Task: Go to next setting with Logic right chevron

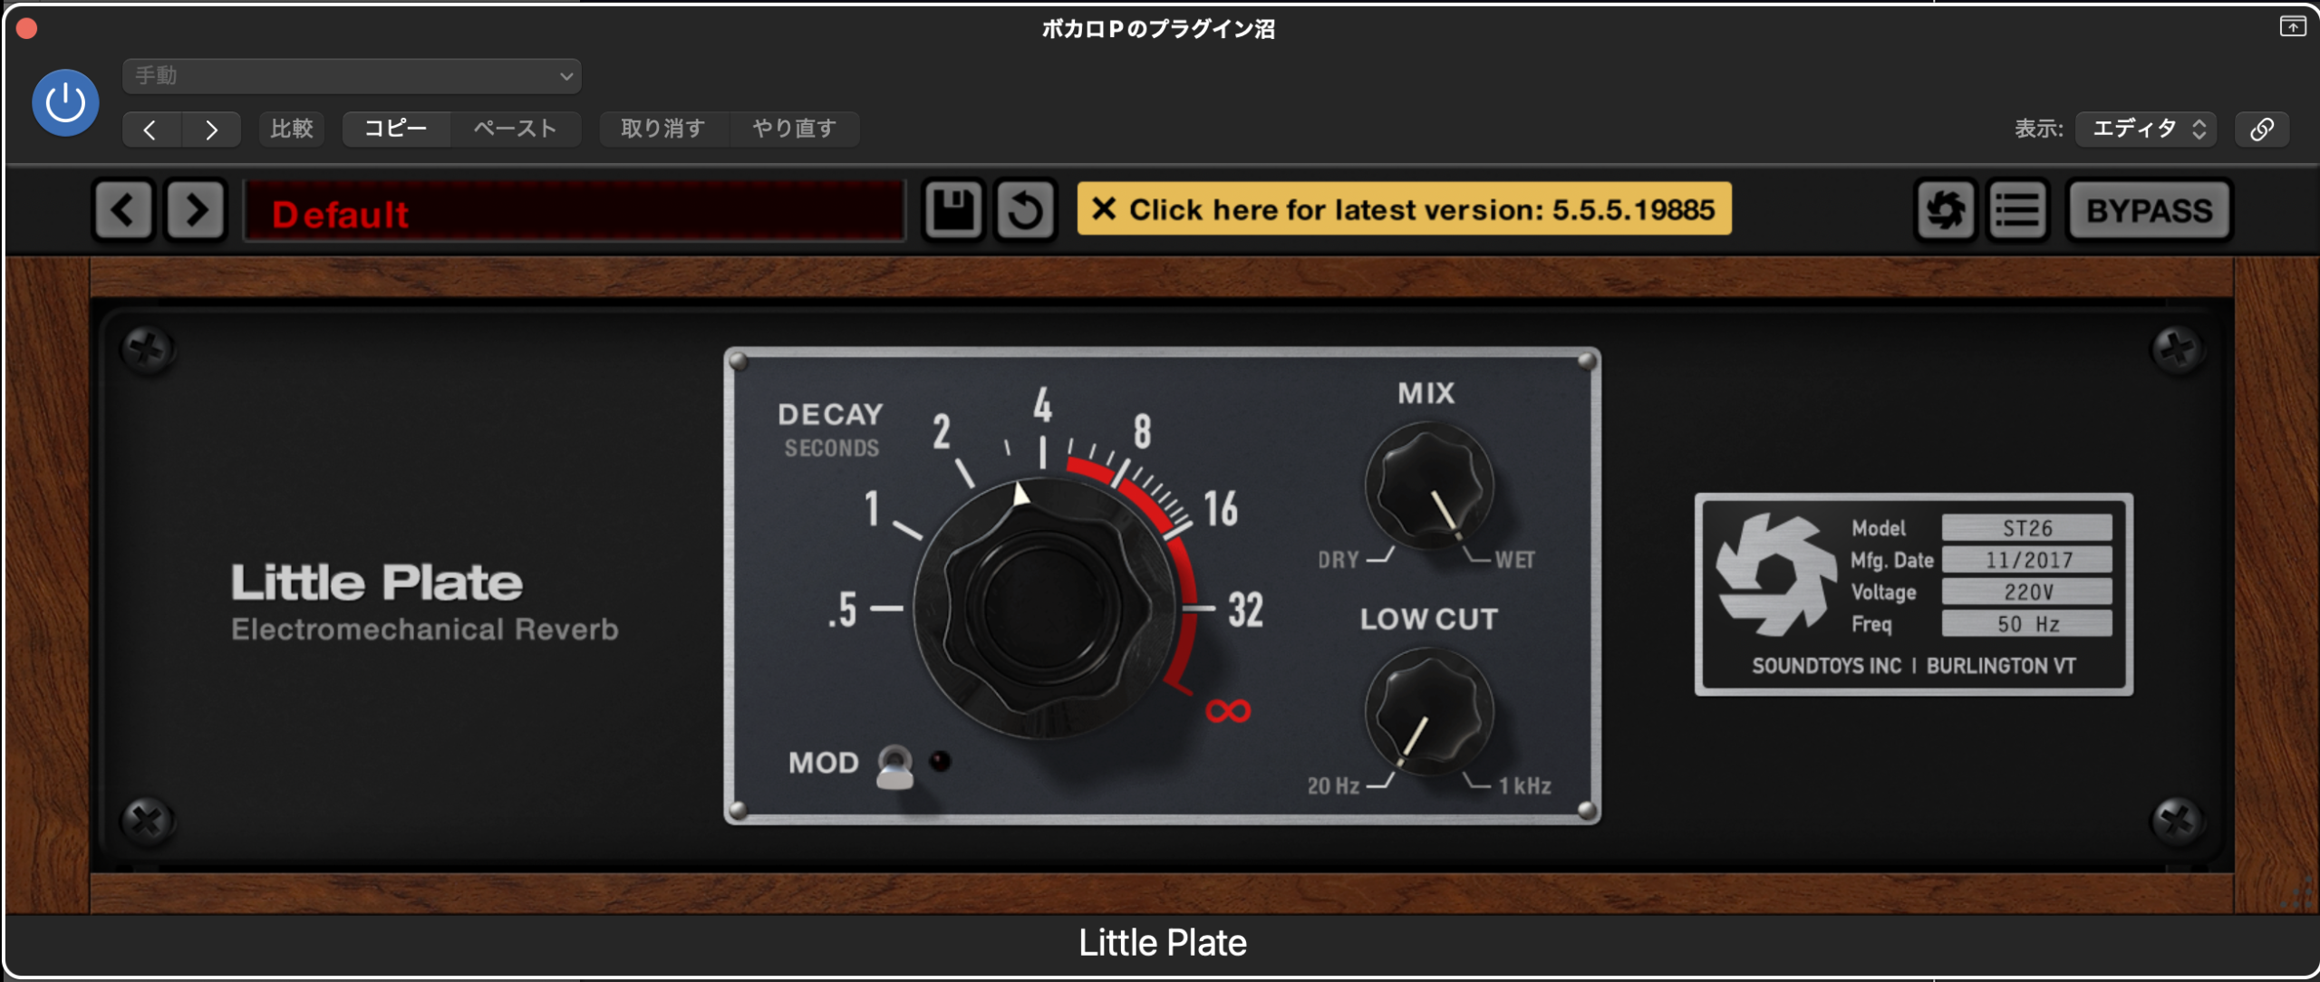Action: click(211, 130)
